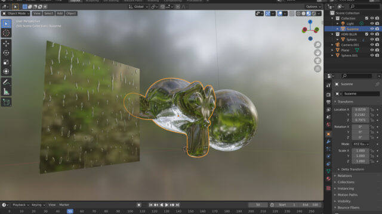Viewport: 382px width, 214px height.
Task: Toggle X-ray view button
Action: click(292, 14)
